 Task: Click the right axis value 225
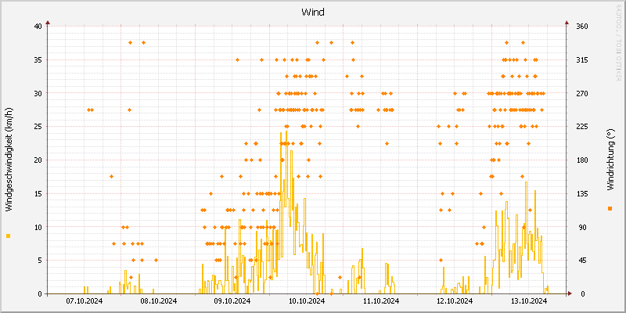pos(582,127)
